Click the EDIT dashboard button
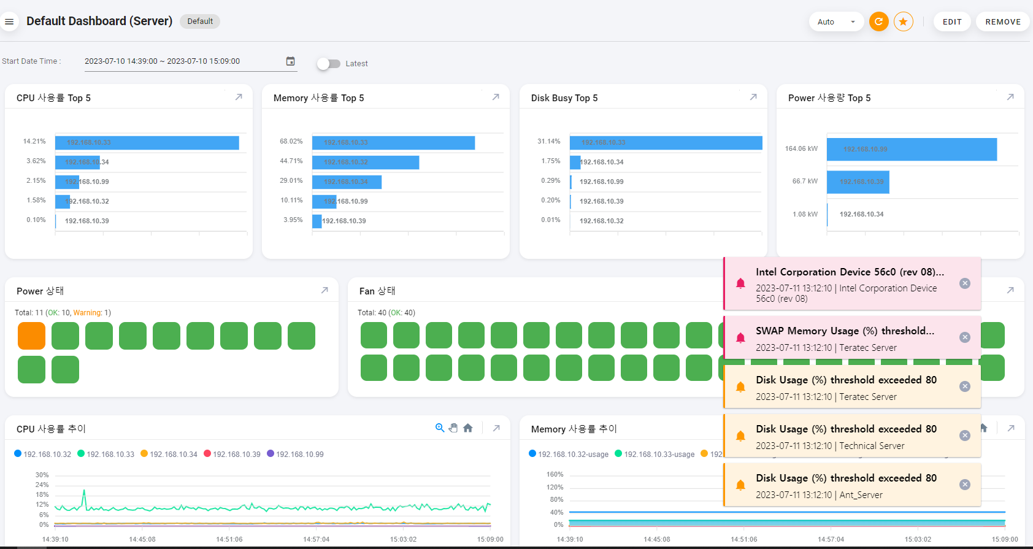This screenshot has width=1033, height=549. 952,21
